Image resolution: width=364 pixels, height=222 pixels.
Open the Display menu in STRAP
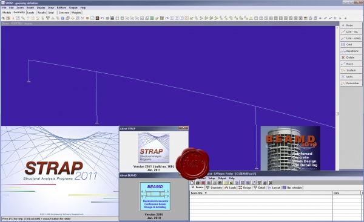click(41, 8)
